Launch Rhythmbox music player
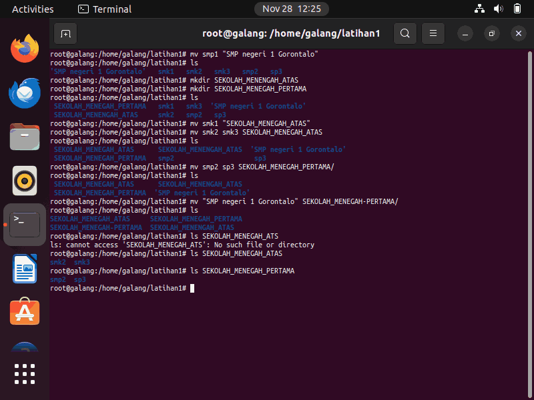Image resolution: width=534 pixels, height=400 pixels. 25,181
